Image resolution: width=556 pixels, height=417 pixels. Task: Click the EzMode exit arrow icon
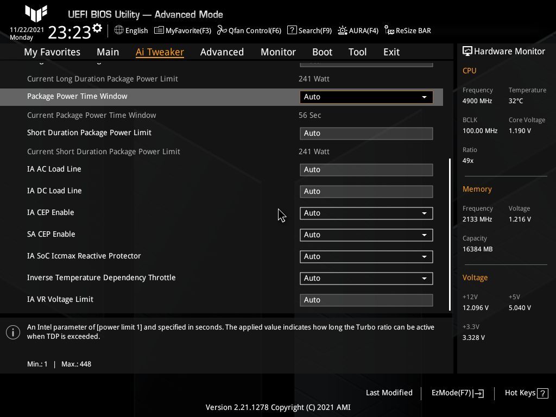coord(478,393)
